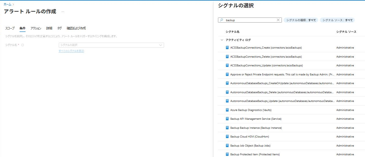Click the info icon next to シグナル名
The image size is (365, 157).
click(22, 45)
